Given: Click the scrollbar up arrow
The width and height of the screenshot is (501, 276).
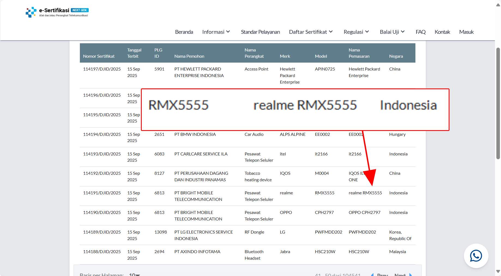Looking at the screenshot, I should [498, 5].
